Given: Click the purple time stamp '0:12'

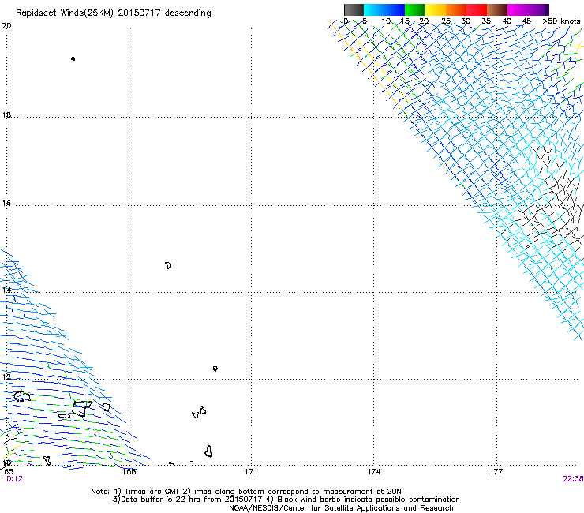Looking at the screenshot, I should [x=14, y=479].
